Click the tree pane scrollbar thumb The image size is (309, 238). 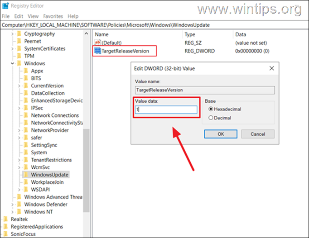pos(86,171)
